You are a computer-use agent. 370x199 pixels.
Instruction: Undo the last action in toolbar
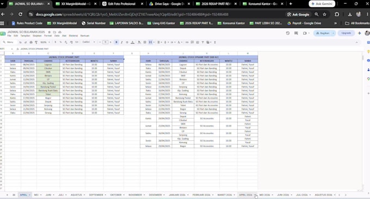[20, 42]
